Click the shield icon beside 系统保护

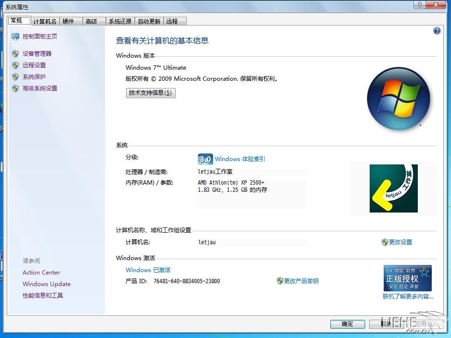15,77
